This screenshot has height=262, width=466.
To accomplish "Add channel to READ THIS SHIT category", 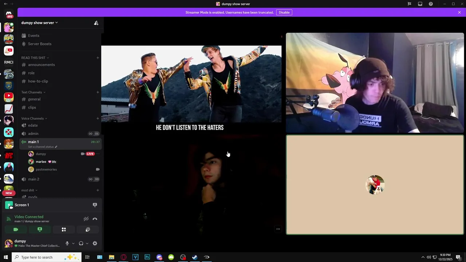I will coord(98,58).
